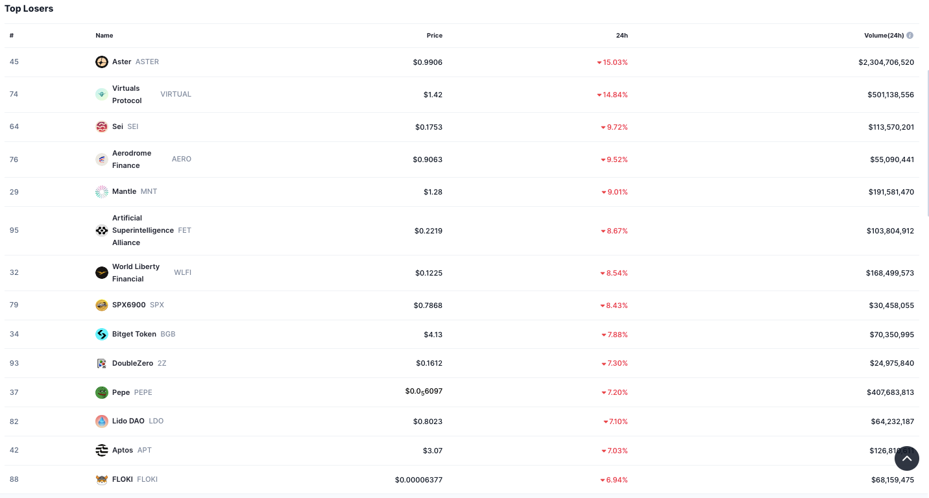The image size is (929, 498).
Task: Click the Mantle token icon
Action: tap(101, 191)
